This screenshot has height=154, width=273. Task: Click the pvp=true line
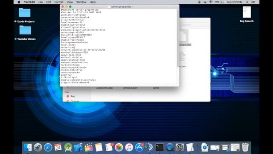[66, 75]
